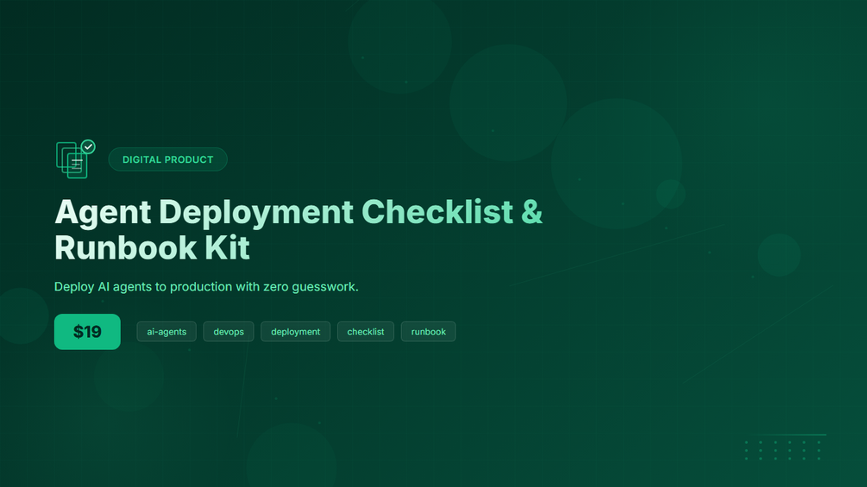Click the DIGITAL PRODUCT badge
Screen dimensions: 867x487
(x=167, y=159)
